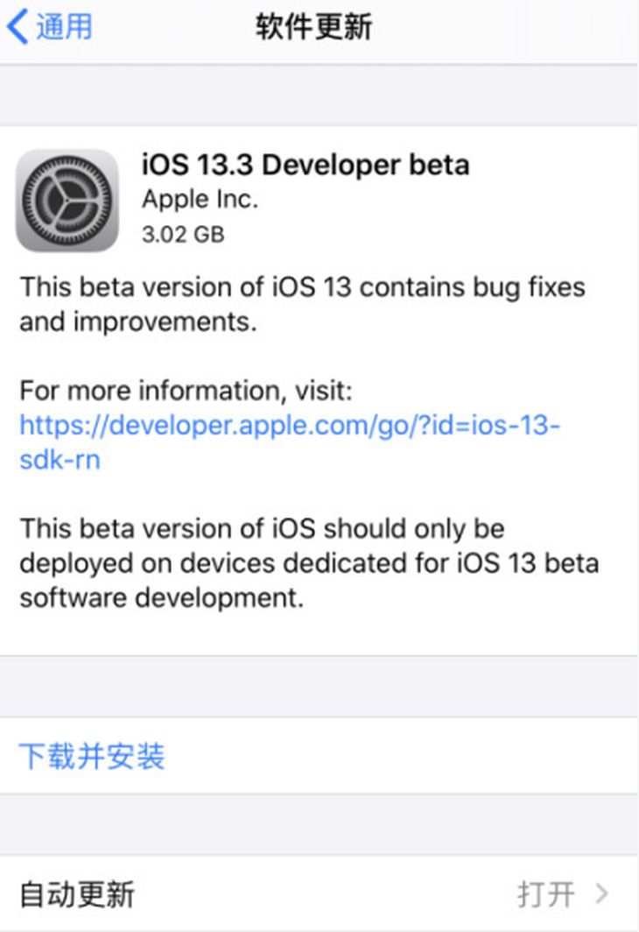The width and height of the screenshot is (639, 932).
Task: Click the gray spacer above 自动更新
Action: (x=319, y=824)
